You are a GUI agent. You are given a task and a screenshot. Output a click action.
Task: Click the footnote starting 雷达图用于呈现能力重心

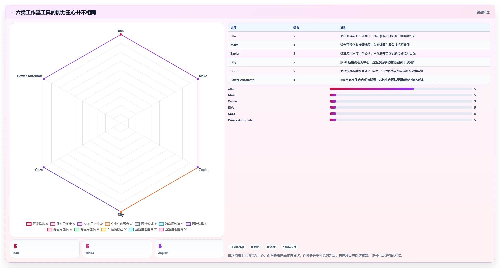tap(316, 255)
